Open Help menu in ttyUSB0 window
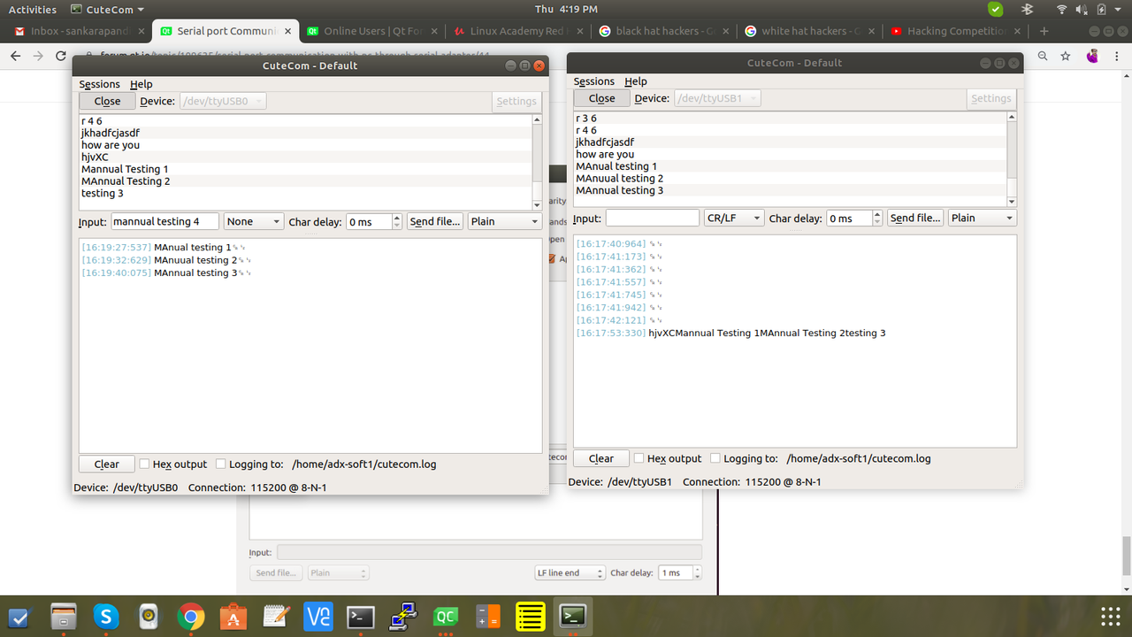 pos(141,84)
